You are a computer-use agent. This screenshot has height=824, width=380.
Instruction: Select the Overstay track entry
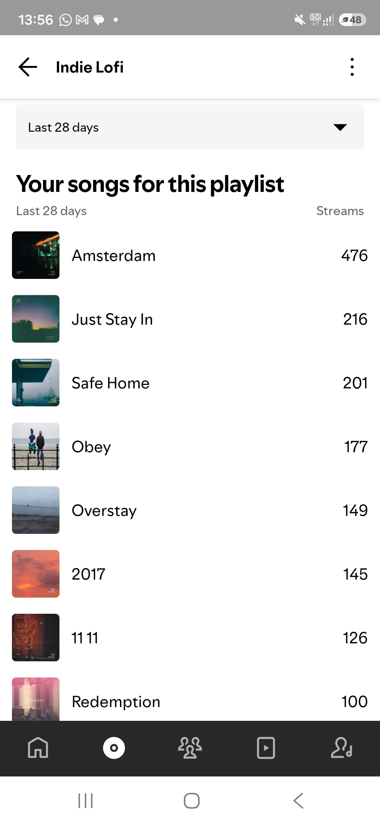pyautogui.click(x=190, y=510)
